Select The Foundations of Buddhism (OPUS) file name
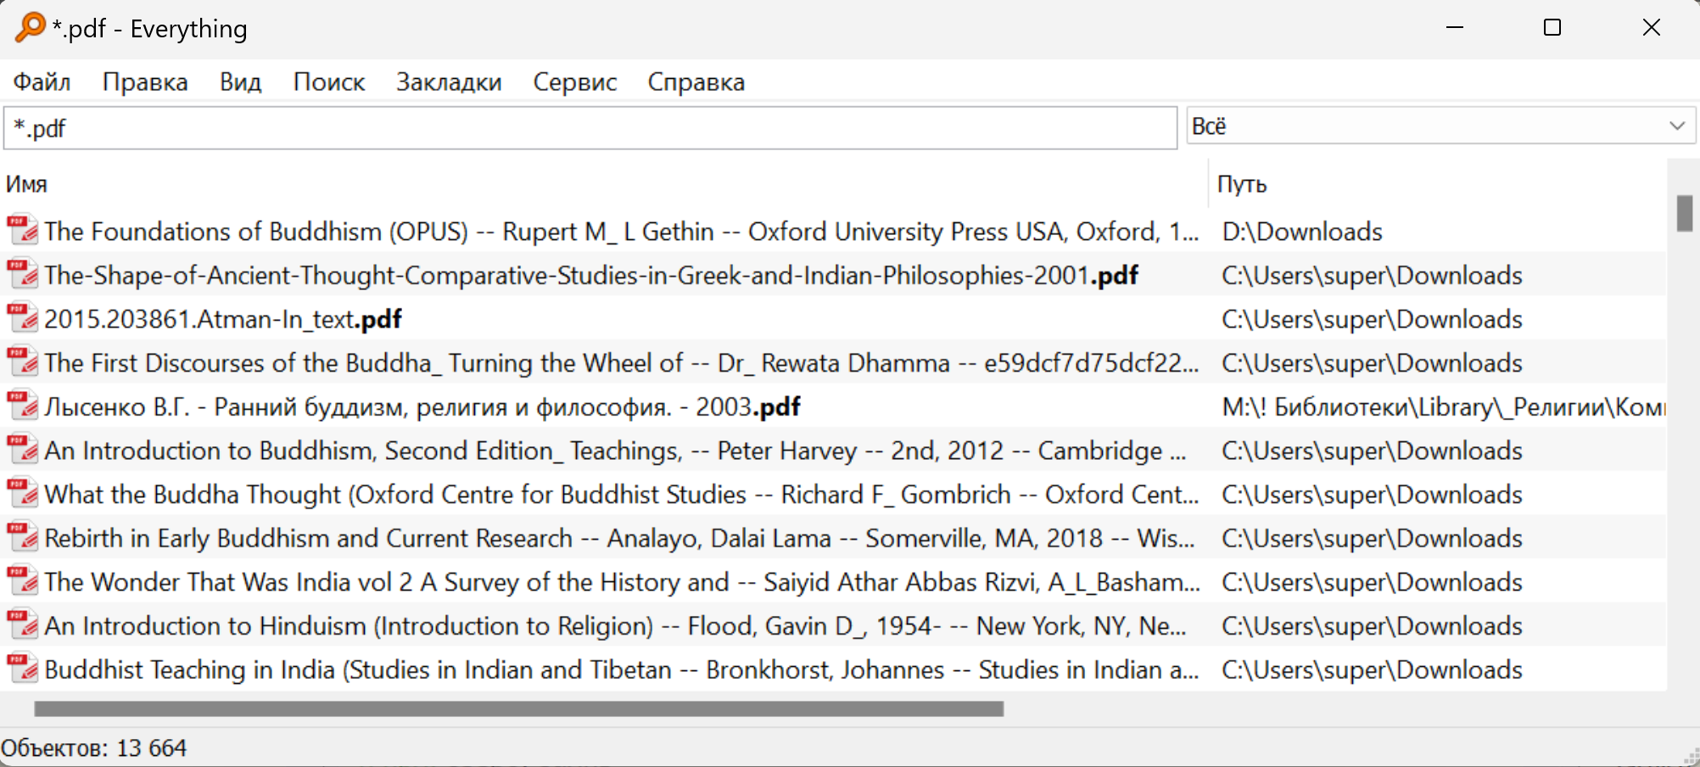This screenshot has width=1700, height=767. pyautogui.click(x=622, y=232)
